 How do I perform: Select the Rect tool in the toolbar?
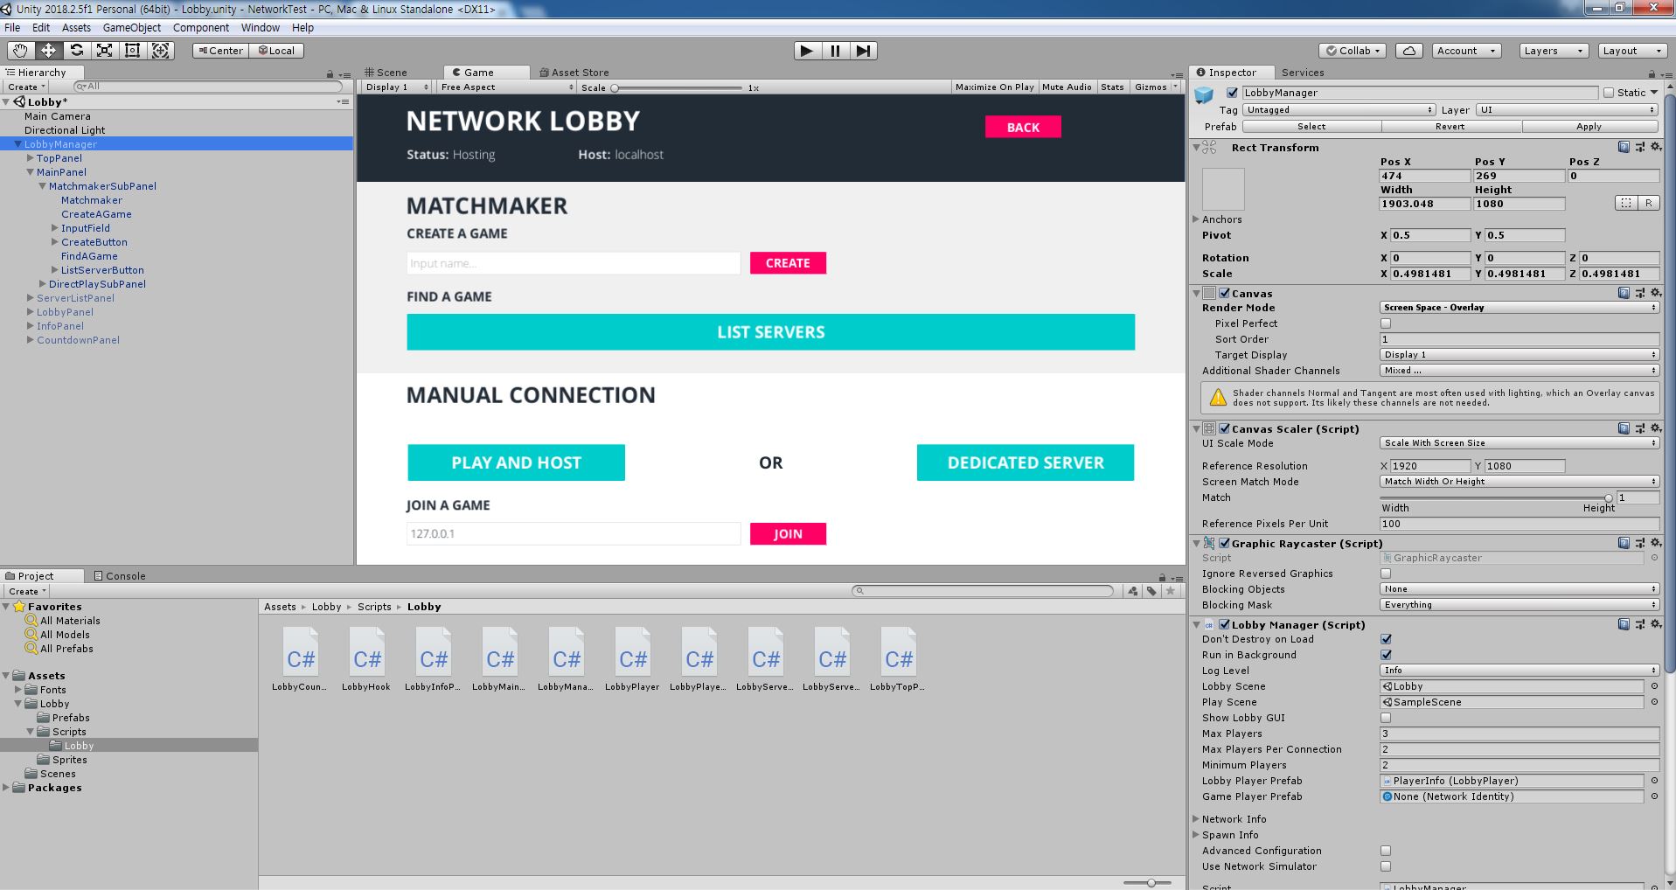tap(132, 51)
